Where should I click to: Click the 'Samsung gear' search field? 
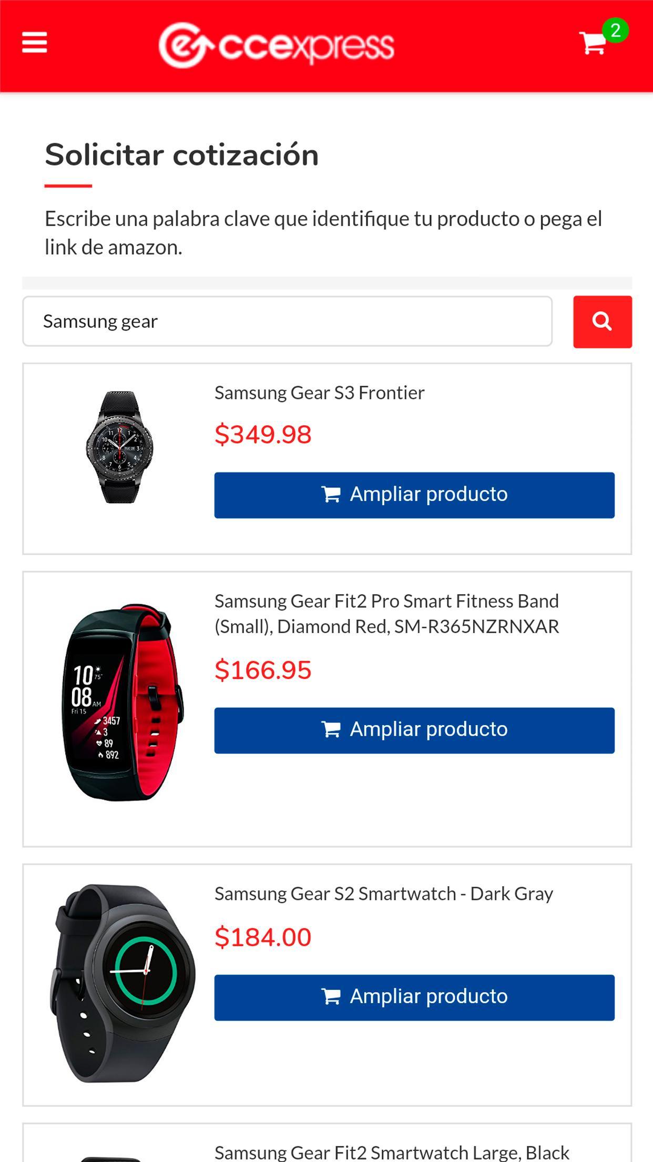tap(287, 322)
